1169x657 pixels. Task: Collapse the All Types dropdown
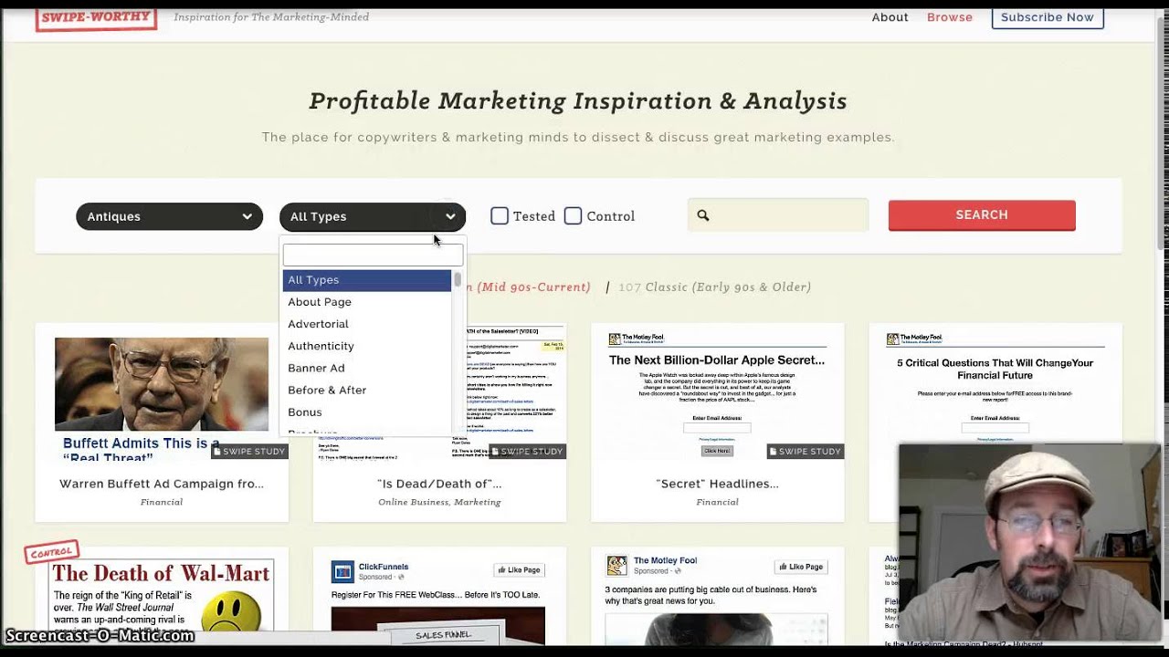pos(373,216)
